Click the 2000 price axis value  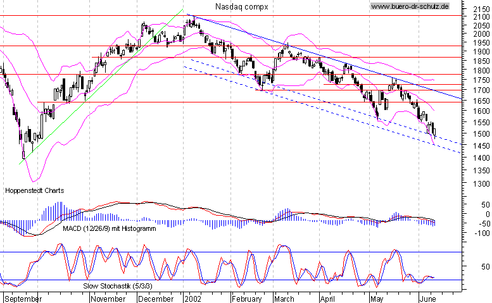(481, 34)
